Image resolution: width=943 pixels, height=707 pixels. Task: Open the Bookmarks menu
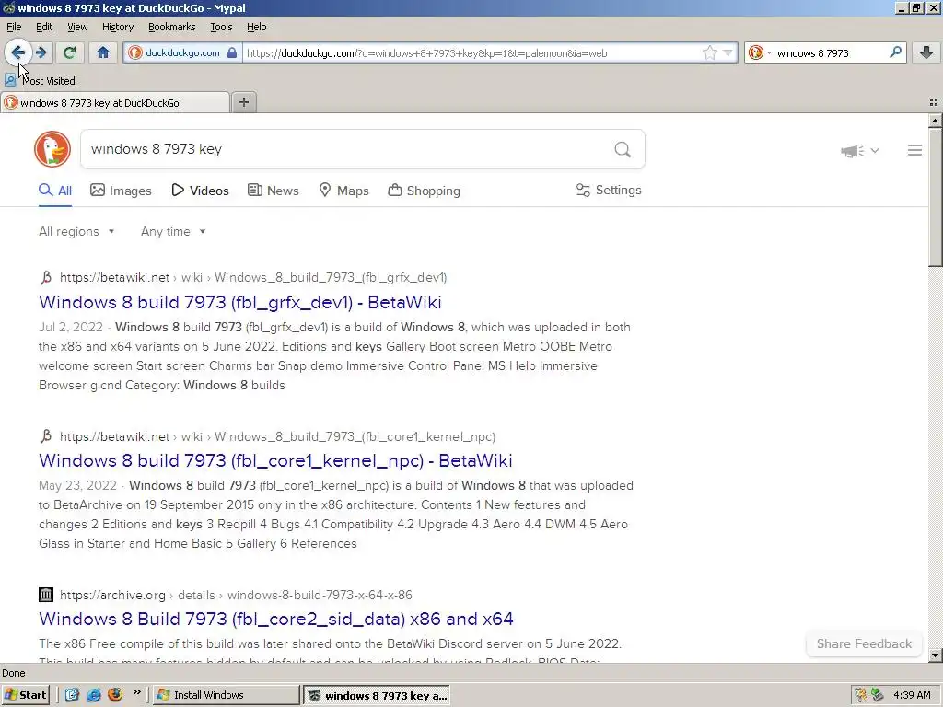click(x=172, y=27)
